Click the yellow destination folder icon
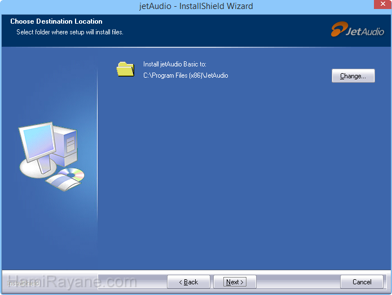392x295 pixels. pos(126,69)
